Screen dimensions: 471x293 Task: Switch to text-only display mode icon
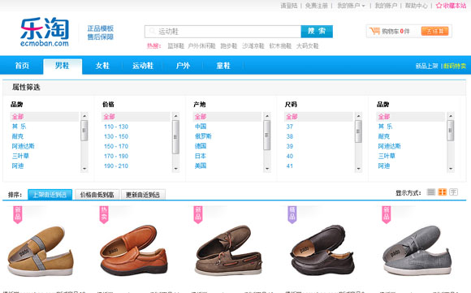pyautogui.click(x=453, y=192)
